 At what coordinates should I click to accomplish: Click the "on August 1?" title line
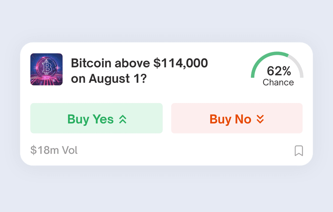(109, 79)
